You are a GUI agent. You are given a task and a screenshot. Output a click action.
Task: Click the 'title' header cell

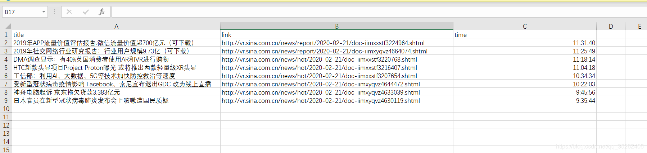[x=116, y=35]
